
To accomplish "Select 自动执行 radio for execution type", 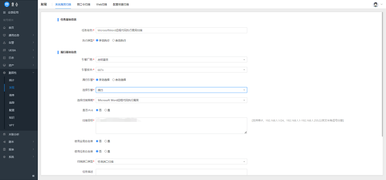I will 113,40.
